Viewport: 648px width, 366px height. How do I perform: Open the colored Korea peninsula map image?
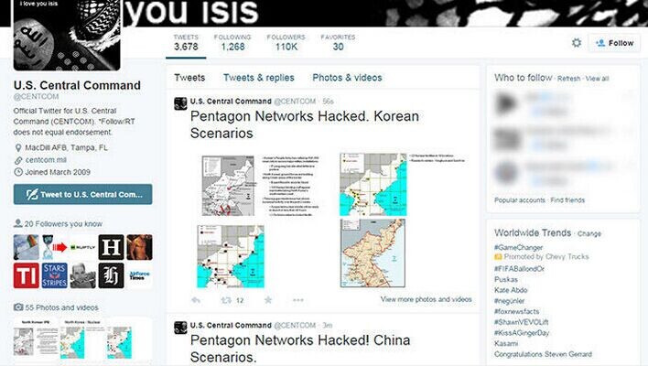[373, 253]
